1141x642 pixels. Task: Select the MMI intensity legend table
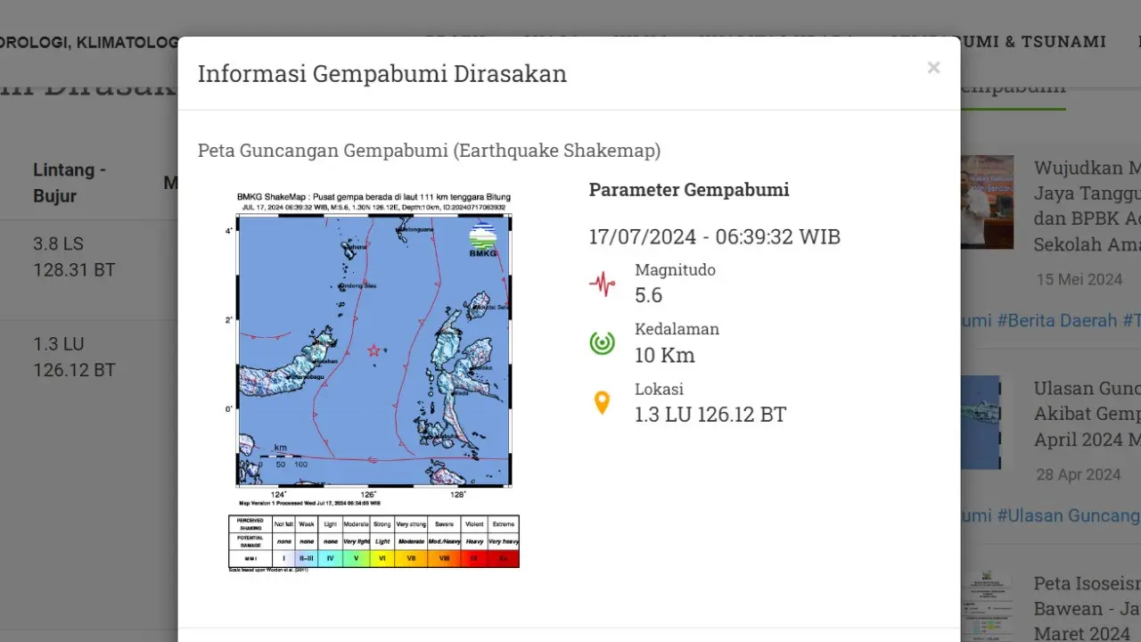[374, 542]
